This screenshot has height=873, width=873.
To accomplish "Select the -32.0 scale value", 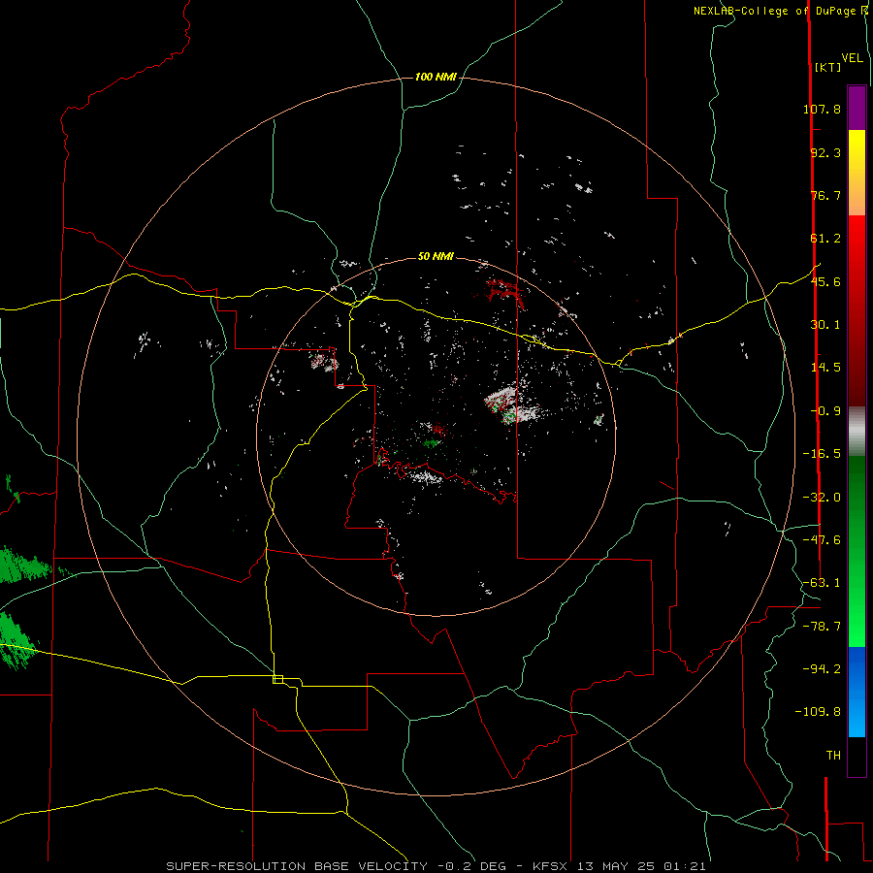I will click(822, 498).
